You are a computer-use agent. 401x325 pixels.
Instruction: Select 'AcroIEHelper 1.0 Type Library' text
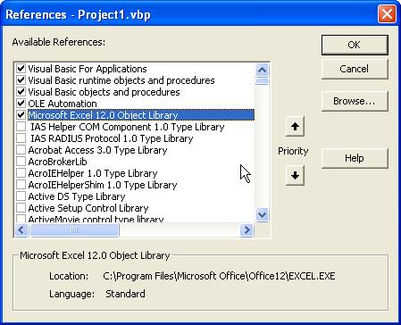93,173
